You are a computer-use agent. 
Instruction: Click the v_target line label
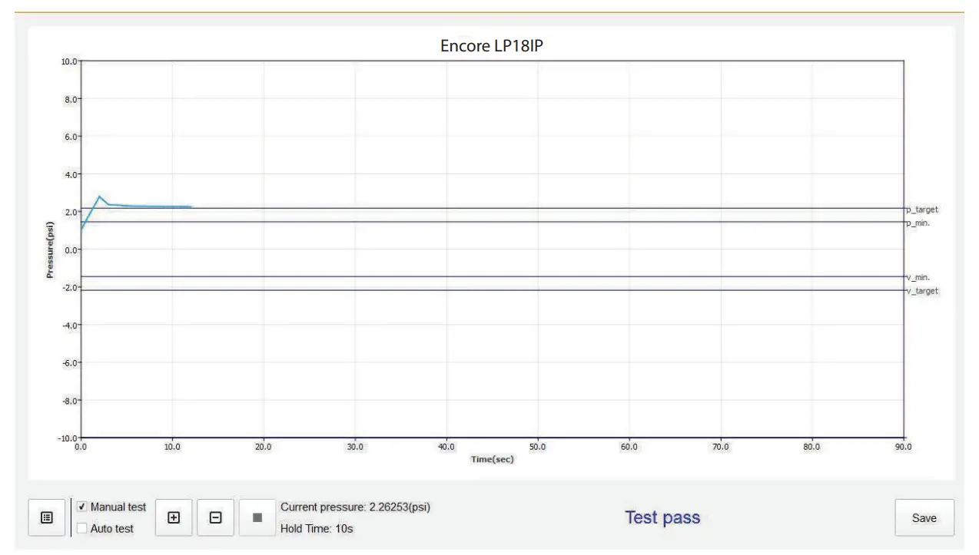(x=922, y=291)
